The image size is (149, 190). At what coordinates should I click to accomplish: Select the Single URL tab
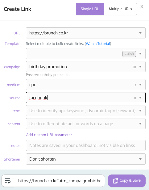(x=90, y=9)
